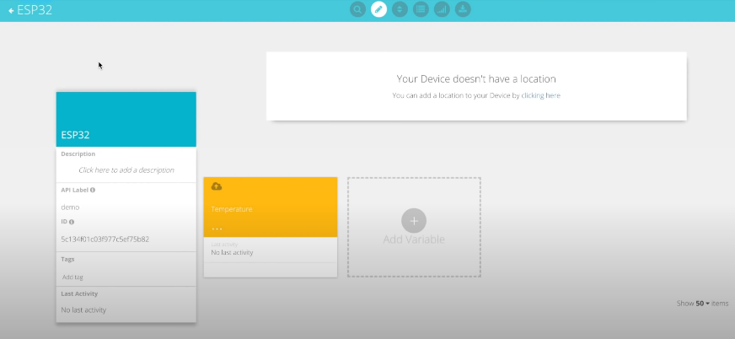Click the Description heading on device card
735x339 pixels.
coord(78,153)
